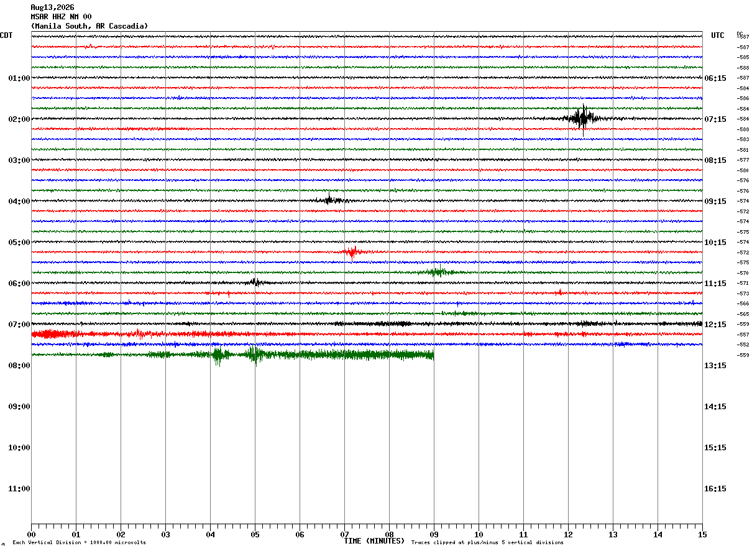
Task: Click the green seismic burst near minute 09
Action: (439, 272)
